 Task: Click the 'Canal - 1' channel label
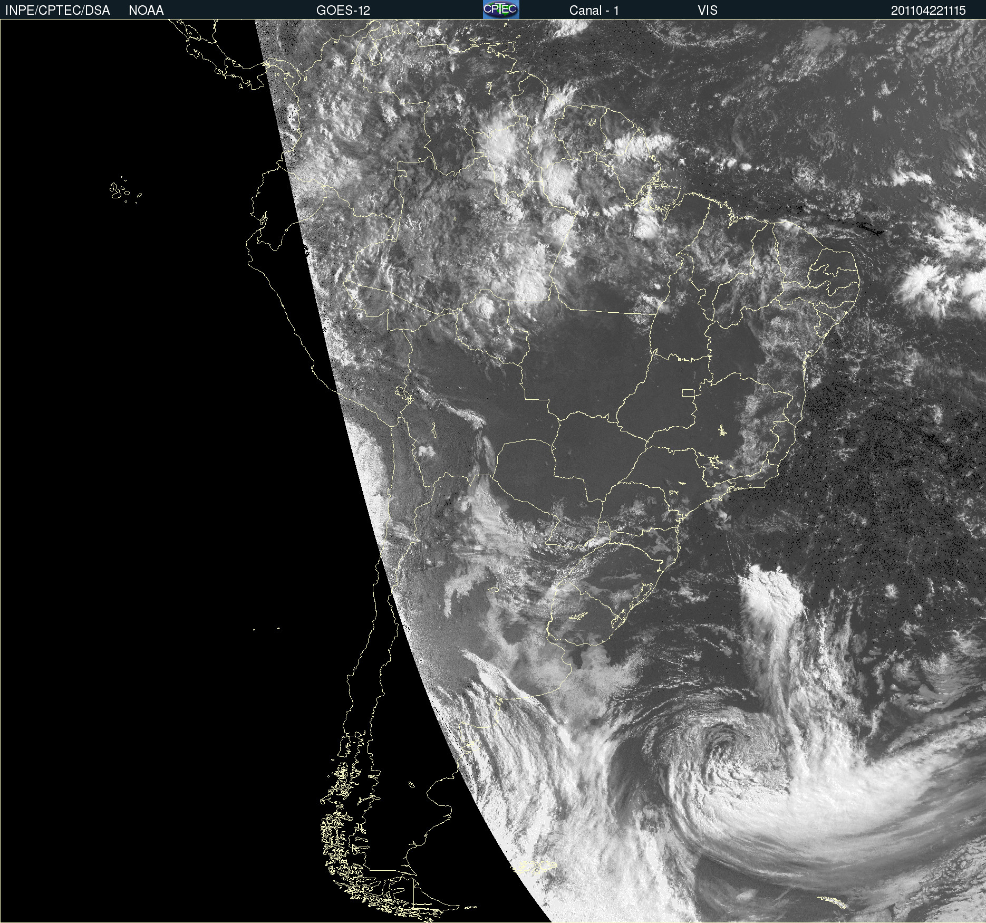pos(594,11)
